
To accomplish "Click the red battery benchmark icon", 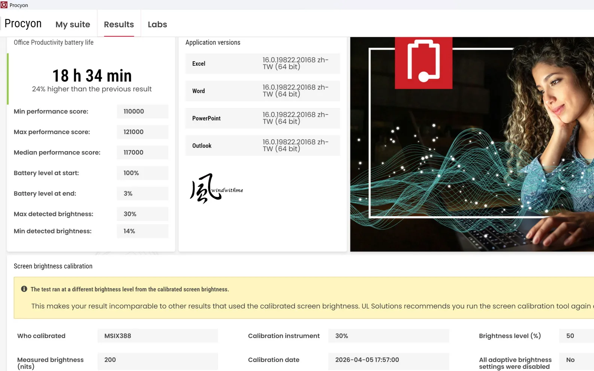I will pos(423,63).
